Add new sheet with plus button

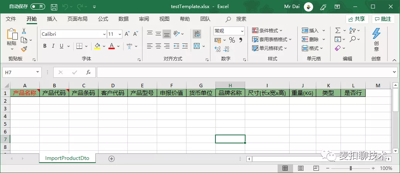click(112, 158)
